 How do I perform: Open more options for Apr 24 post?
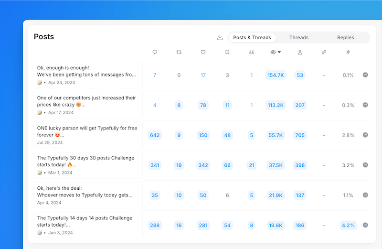click(x=365, y=75)
